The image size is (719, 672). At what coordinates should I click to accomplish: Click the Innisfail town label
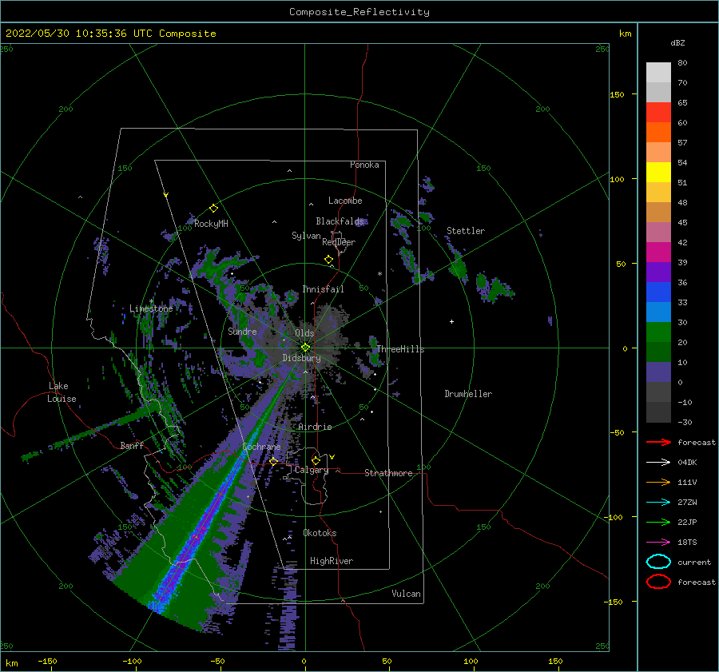pyautogui.click(x=323, y=289)
